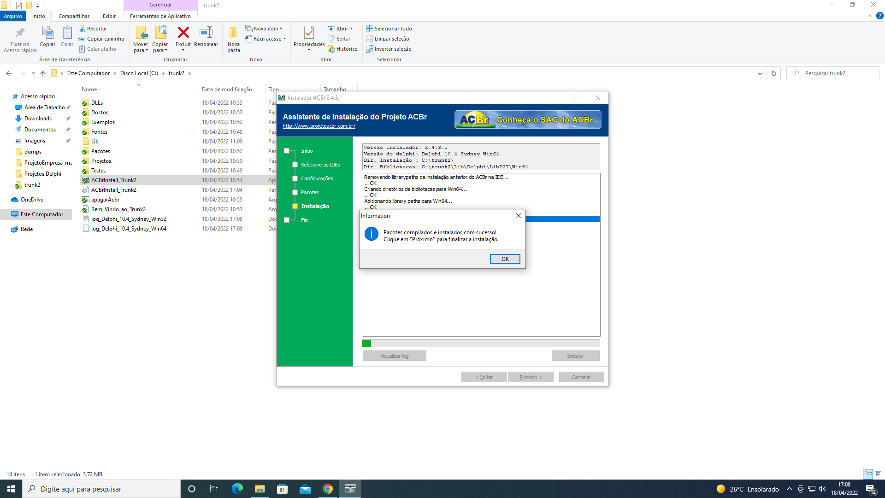Viewport: 885px width, 498px height.
Task: Open the projetoacbr.com.br link
Action: (319, 126)
